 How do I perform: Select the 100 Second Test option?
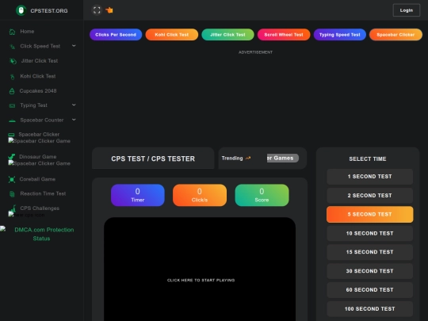click(370, 309)
